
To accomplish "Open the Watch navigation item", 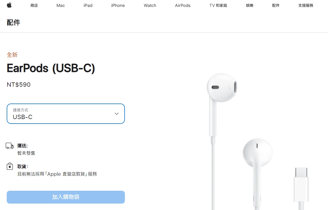I will click(150, 5).
